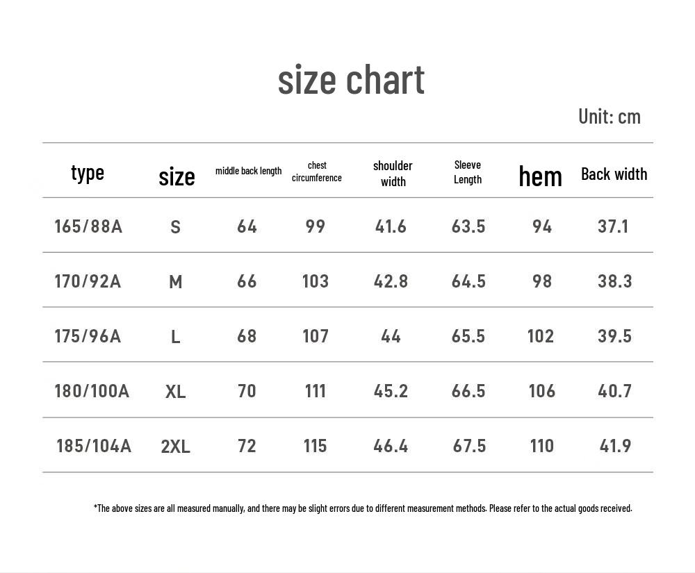Viewport: 695px width, 573px height.
Task: Click the size M cell
Action: (x=176, y=281)
